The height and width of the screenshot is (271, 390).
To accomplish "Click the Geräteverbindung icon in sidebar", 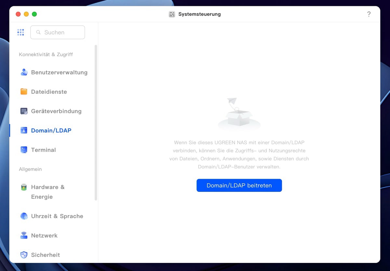I will coord(24,111).
